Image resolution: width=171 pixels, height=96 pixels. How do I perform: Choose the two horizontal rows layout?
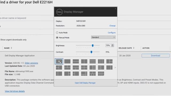[76, 61]
